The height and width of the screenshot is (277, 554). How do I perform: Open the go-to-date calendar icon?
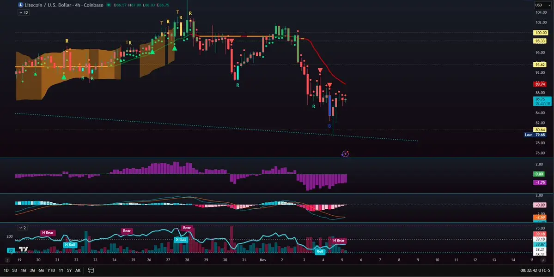(x=91, y=270)
